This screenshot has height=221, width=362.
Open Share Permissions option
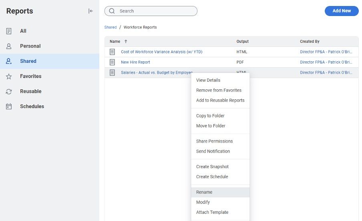215,141
